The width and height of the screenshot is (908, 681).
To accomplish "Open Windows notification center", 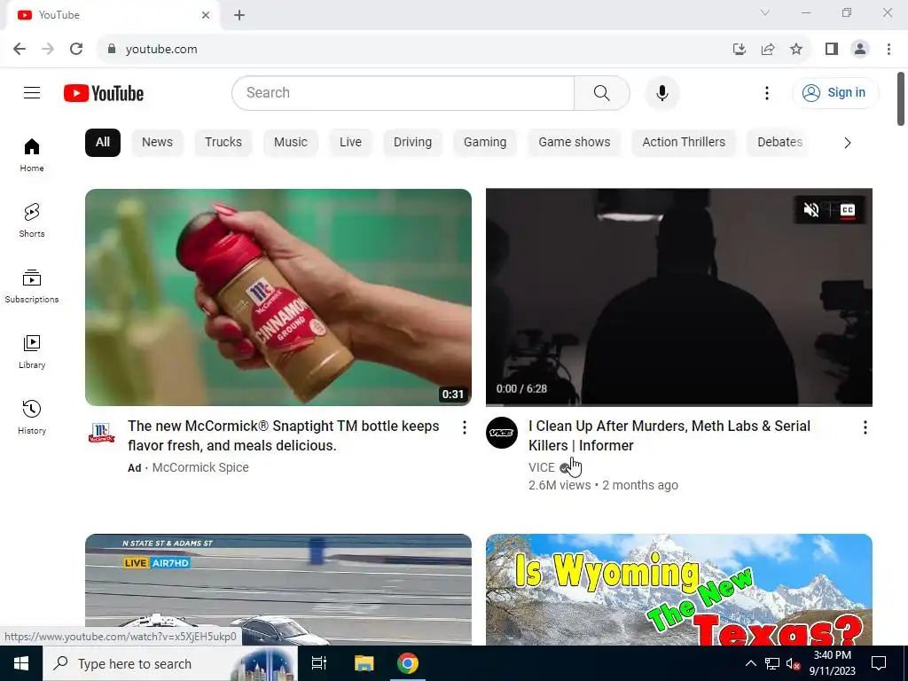I will 879,663.
